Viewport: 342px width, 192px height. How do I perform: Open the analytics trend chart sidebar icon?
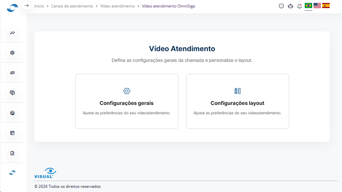(x=12, y=33)
